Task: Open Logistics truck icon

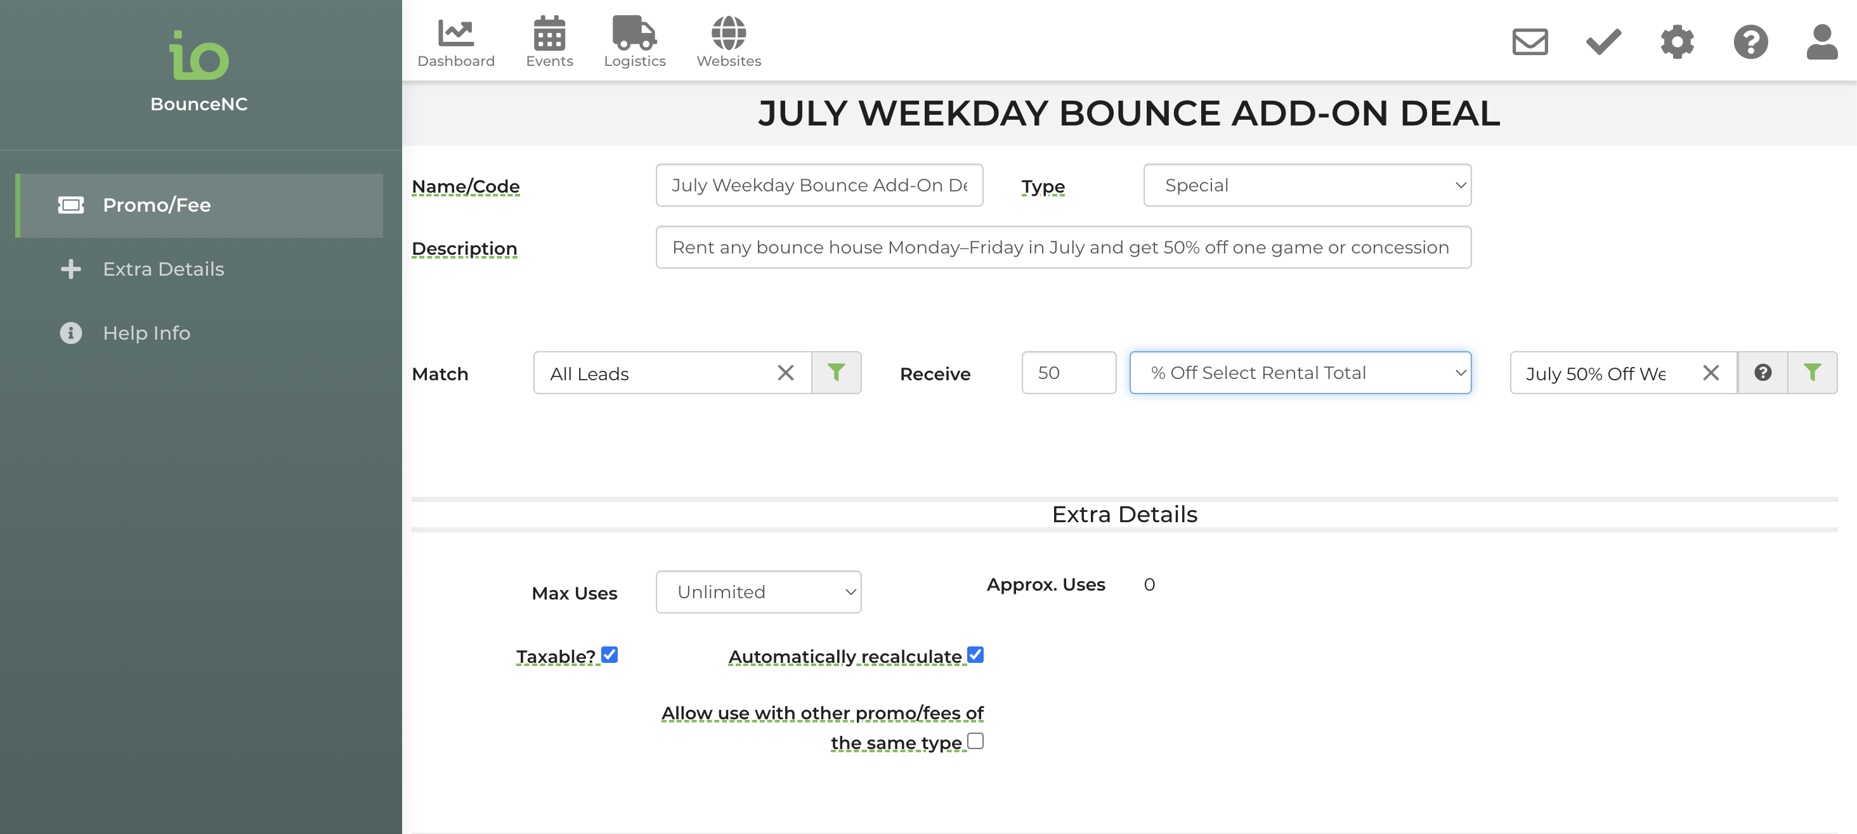Action: 634,32
